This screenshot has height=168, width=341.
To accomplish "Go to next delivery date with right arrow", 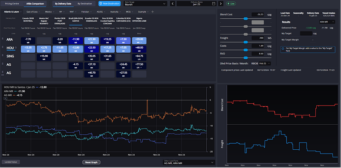I will pos(221,3).
